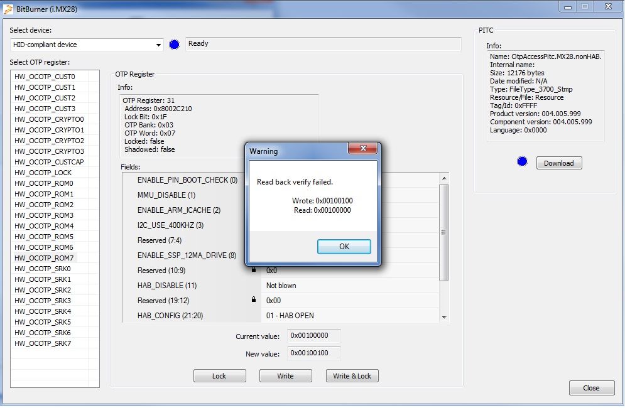
Task: Select HW_OCOTP_CUST1 register
Action: [45, 87]
